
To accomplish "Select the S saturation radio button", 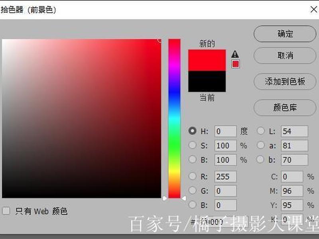I will (x=192, y=145).
